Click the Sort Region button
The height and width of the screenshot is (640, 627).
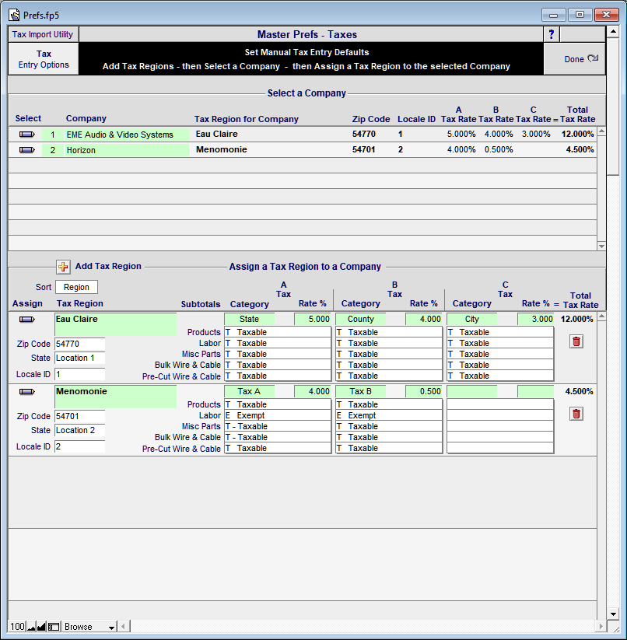(76, 287)
